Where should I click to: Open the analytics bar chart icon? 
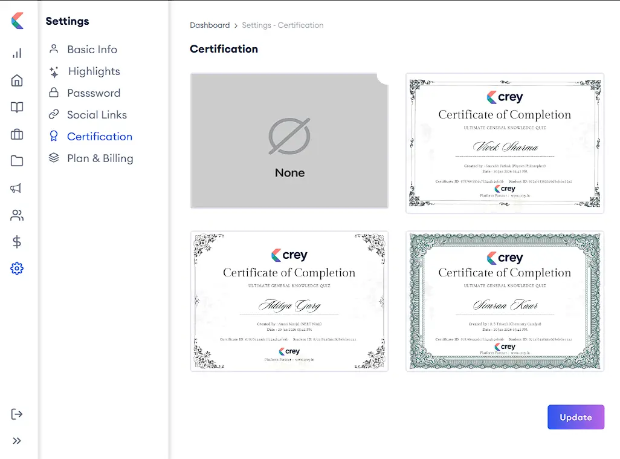click(x=17, y=53)
